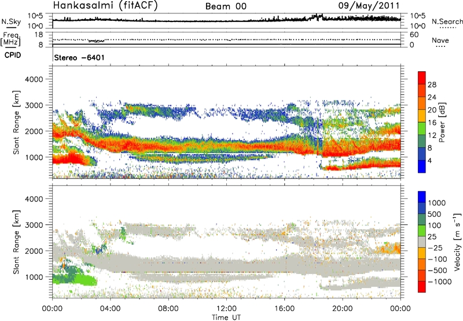
Task: Click the '16' value on Power colorbar
Action: [x=432, y=123]
